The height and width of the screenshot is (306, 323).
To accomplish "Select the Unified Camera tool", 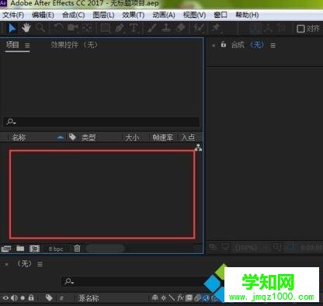I will (x=73, y=28).
